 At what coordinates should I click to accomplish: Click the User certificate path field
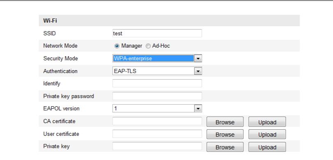(157, 134)
